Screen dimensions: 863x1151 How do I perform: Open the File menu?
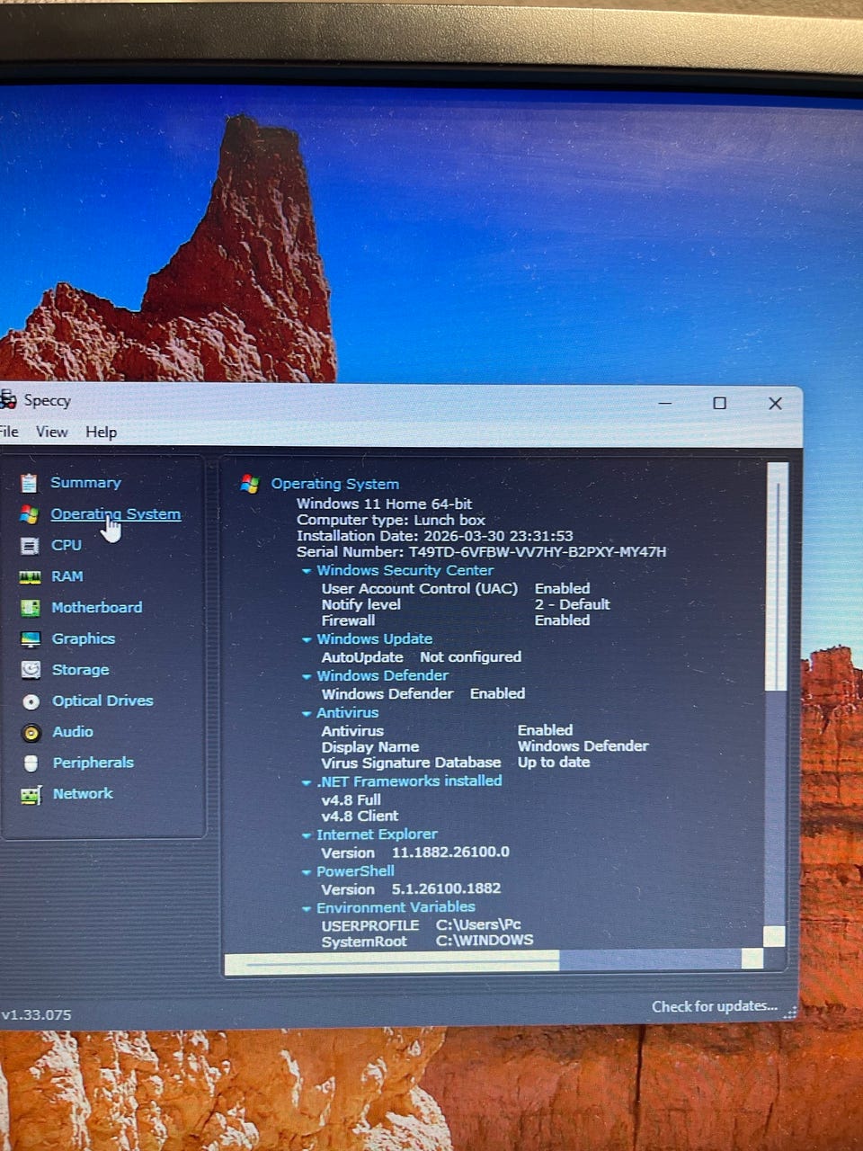(x=9, y=432)
